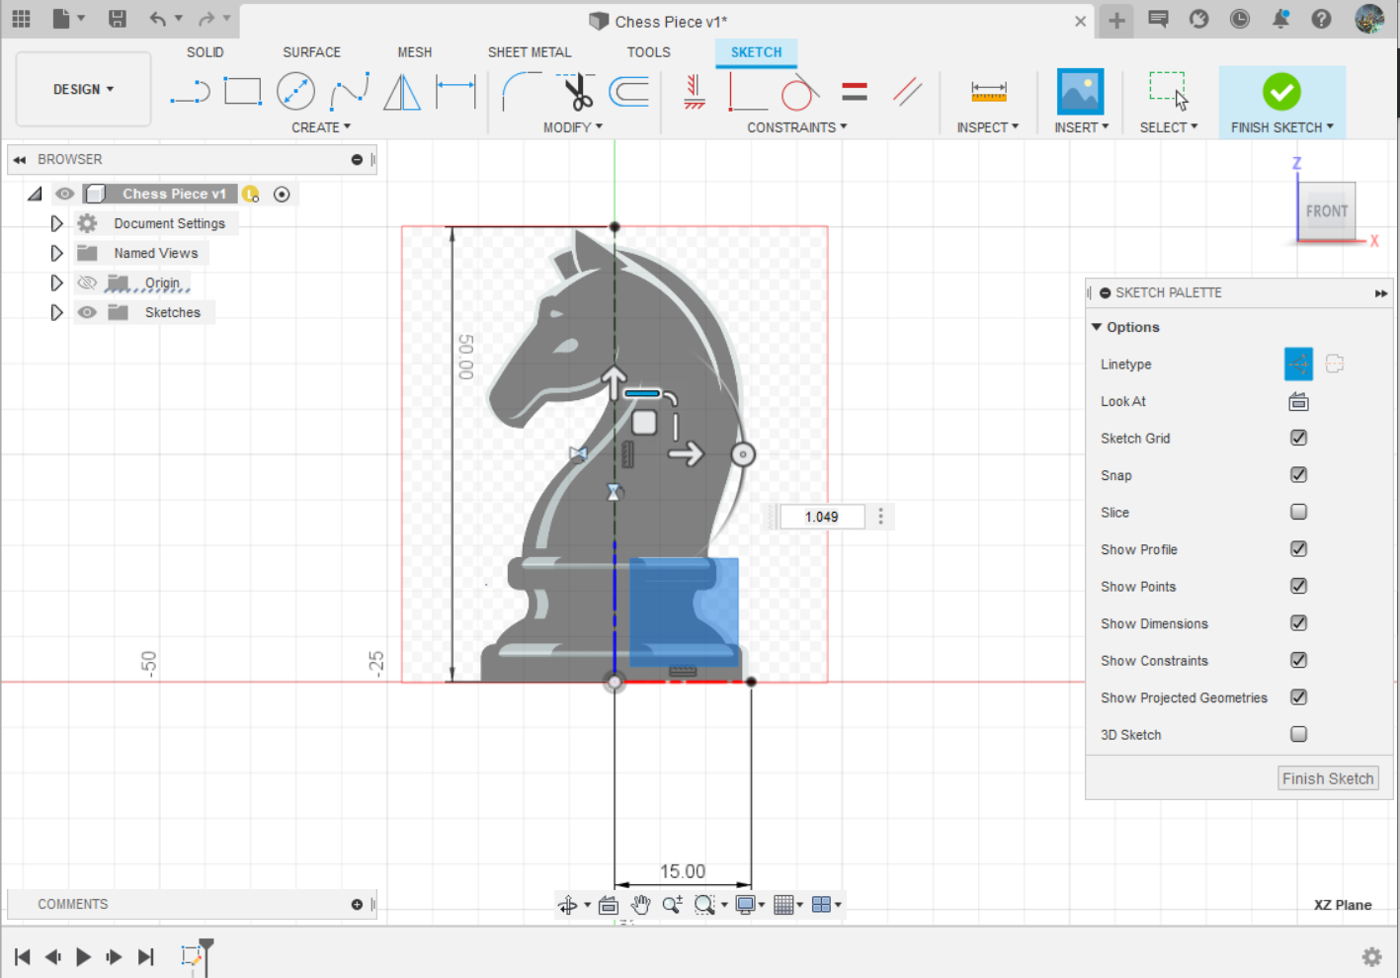The image size is (1400, 978).
Task: Hide the Sketches folder with eye icon
Action: click(88, 312)
